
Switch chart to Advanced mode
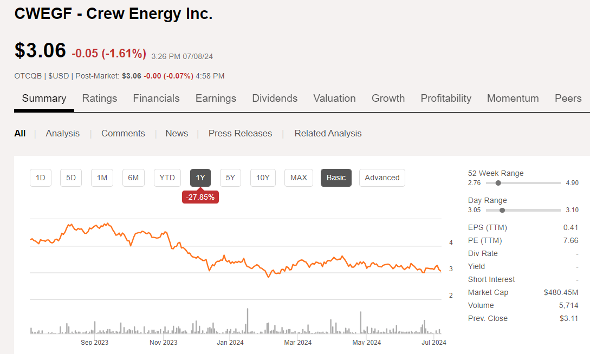coord(382,178)
